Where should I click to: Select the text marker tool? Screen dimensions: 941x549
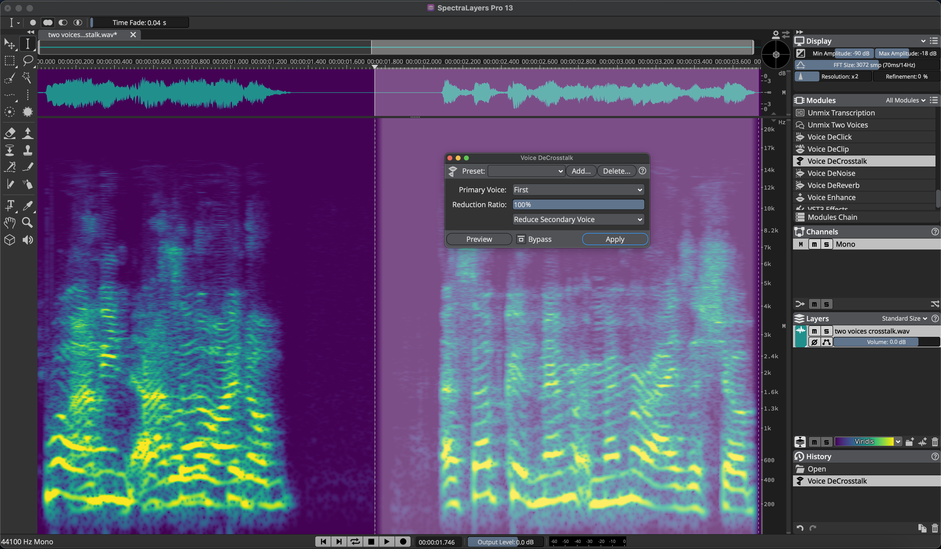[10, 206]
